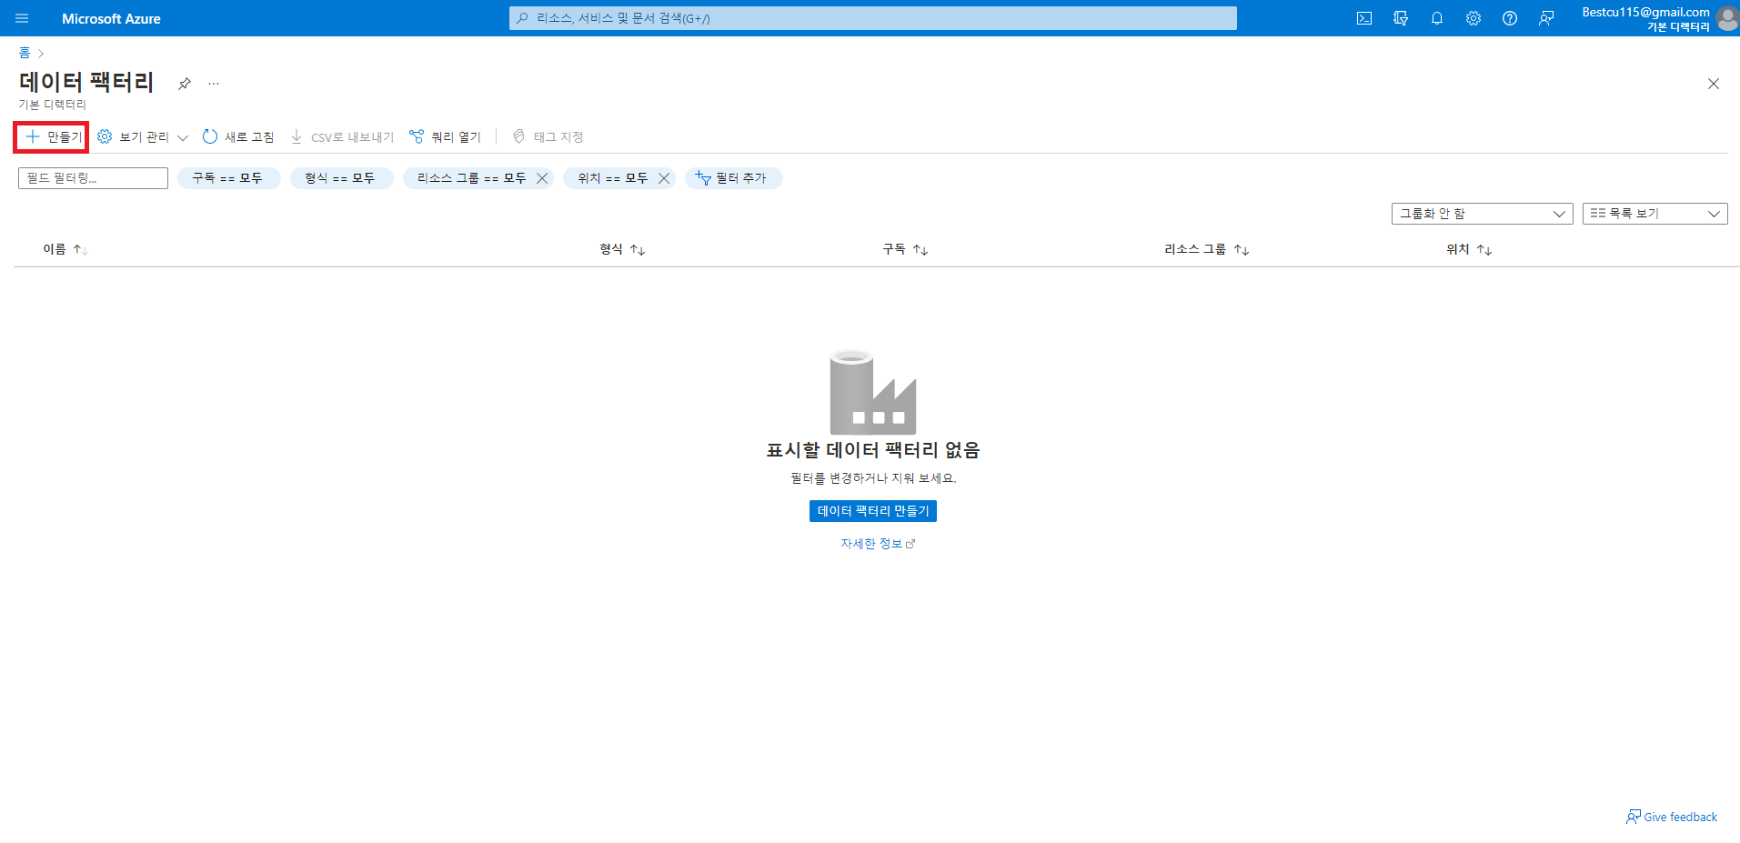Open the top bar feedback icon

[1546, 18]
